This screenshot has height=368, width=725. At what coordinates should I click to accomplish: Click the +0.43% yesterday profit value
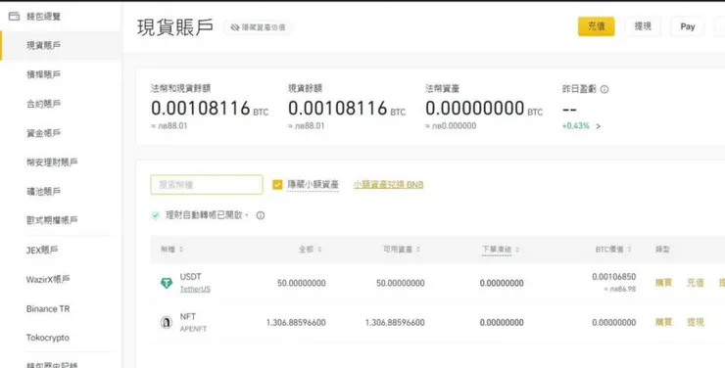(576, 126)
